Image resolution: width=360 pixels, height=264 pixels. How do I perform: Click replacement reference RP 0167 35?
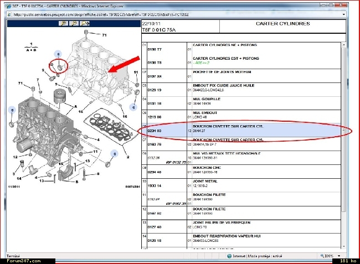(176, 204)
